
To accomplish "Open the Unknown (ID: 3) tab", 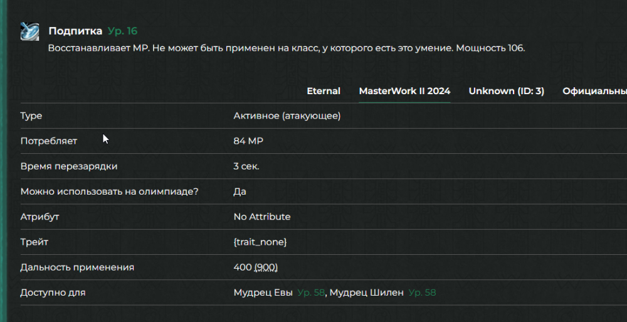I will [x=506, y=91].
